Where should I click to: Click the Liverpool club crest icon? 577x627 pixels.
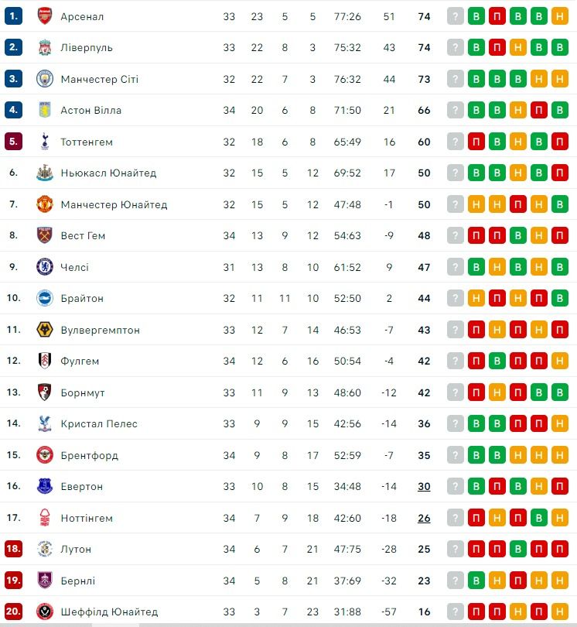[44, 47]
